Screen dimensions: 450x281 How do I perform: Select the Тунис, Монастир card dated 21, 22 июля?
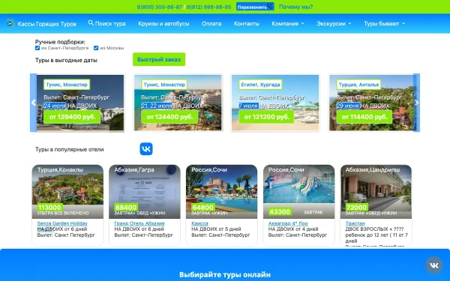[x=178, y=103]
